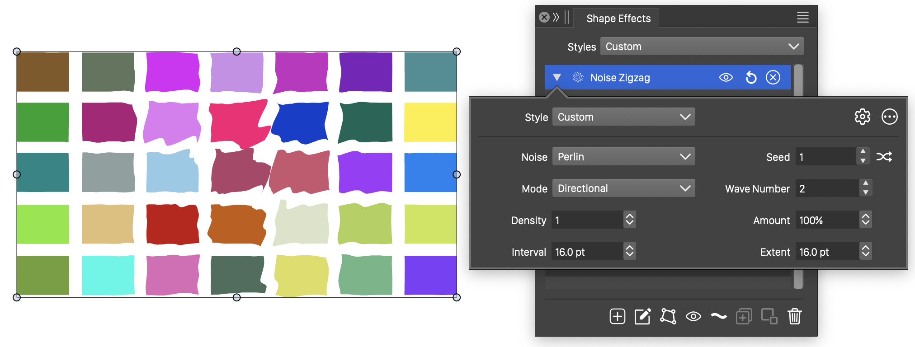Click the bright yellow color square
Viewport: 915px width, 347px height.
pyautogui.click(x=430, y=122)
